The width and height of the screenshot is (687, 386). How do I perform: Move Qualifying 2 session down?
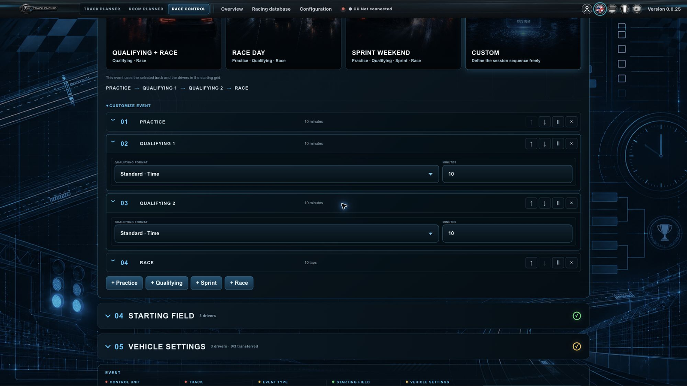pyautogui.click(x=544, y=203)
